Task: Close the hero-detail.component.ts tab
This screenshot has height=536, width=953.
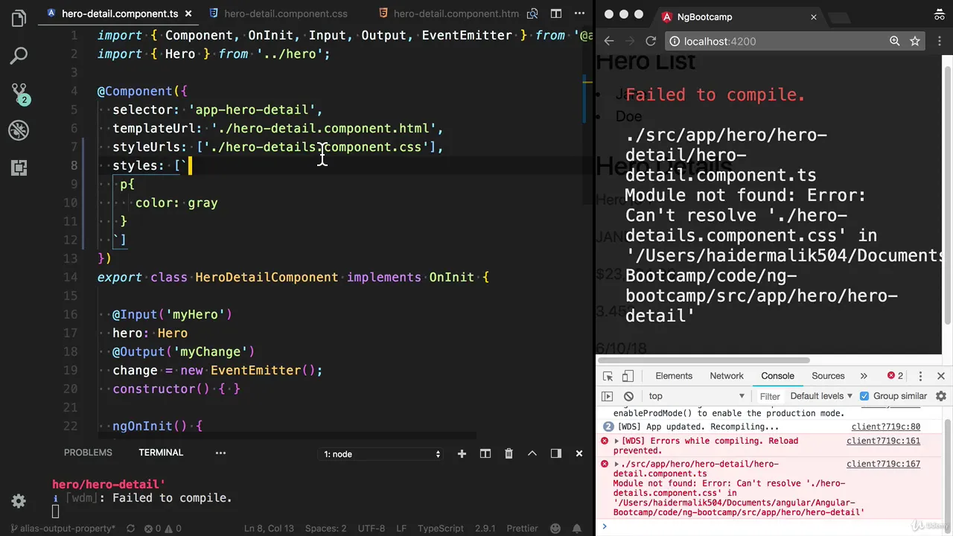Action: (x=188, y=13)
